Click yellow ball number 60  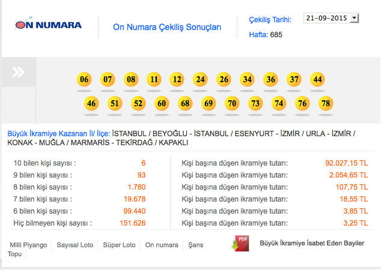click(162, 103)
